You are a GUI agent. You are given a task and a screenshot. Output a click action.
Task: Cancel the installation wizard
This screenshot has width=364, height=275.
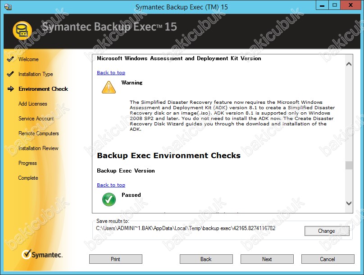(328, 259)
